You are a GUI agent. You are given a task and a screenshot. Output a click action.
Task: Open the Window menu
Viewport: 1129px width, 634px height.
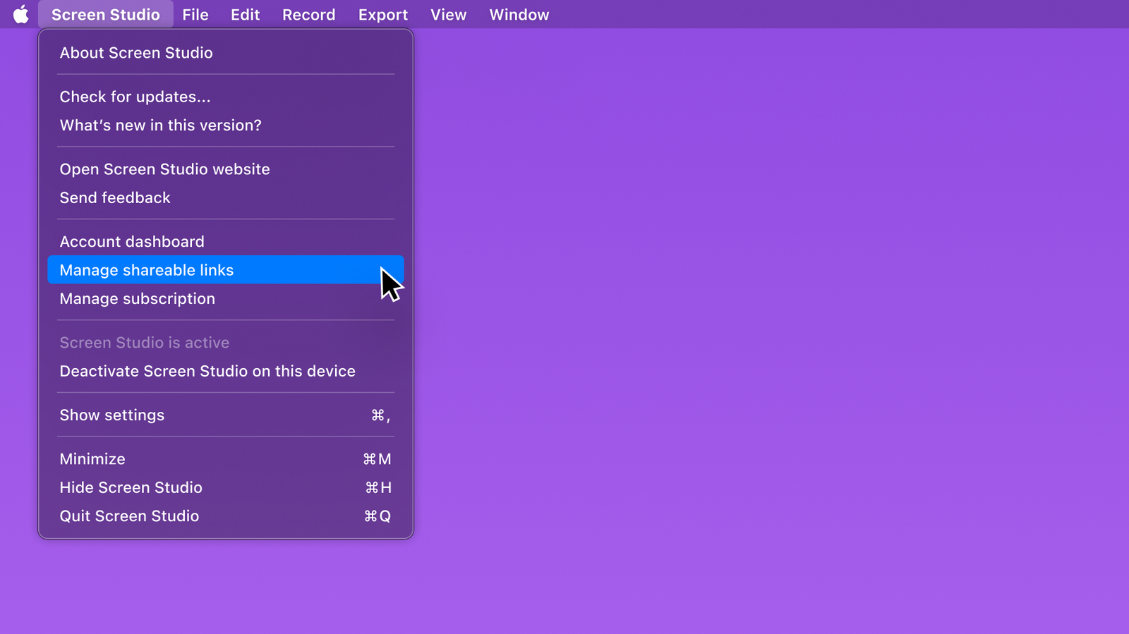point(519,14)
